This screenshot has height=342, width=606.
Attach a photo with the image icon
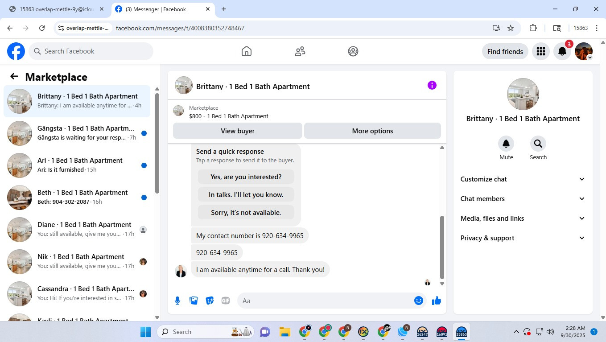point(194,301)
